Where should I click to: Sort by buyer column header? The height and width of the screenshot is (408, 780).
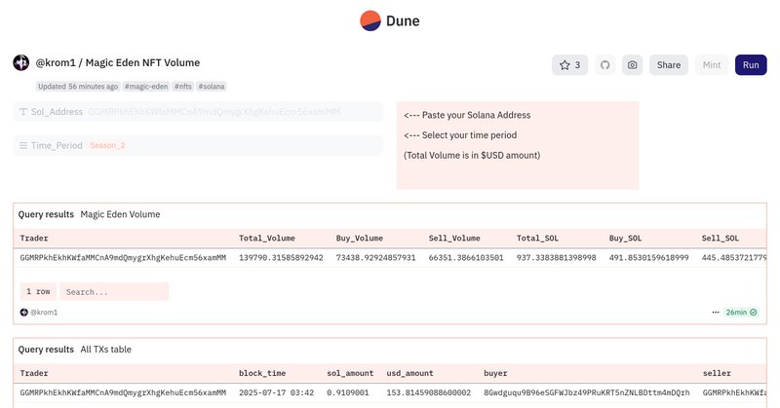(x=495, y=373)
